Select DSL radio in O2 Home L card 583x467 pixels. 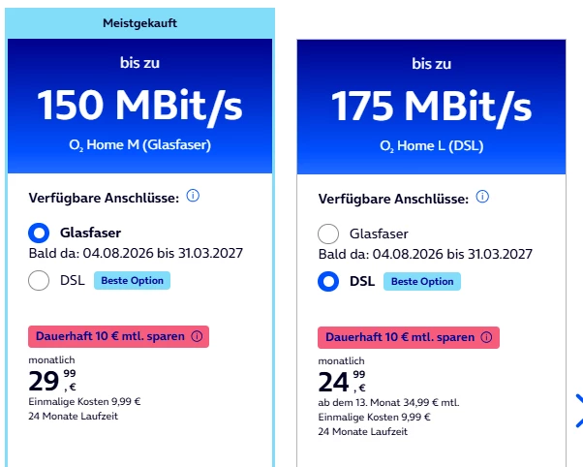click(328, 281)
